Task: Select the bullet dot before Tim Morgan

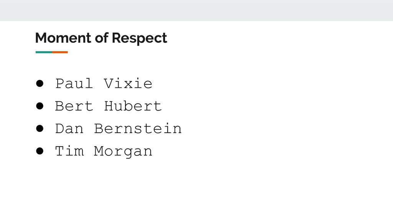Action: 40,151
